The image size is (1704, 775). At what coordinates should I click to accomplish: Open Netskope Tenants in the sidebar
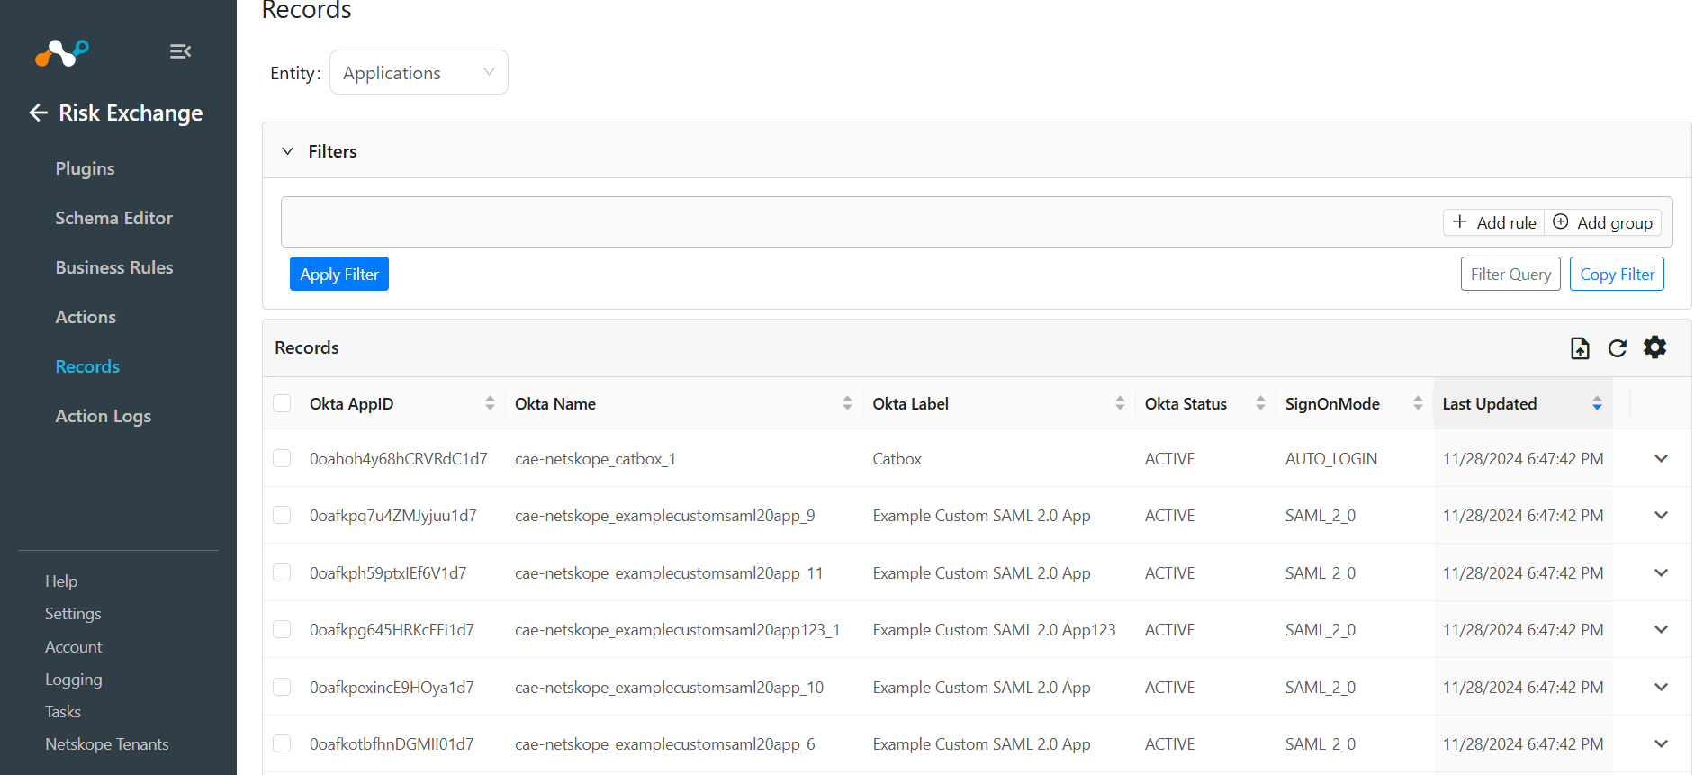107,744
